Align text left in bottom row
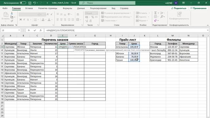210x118 pixels. coord(58,20)
